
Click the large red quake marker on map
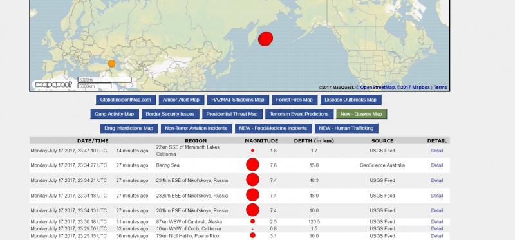point(265,39)
